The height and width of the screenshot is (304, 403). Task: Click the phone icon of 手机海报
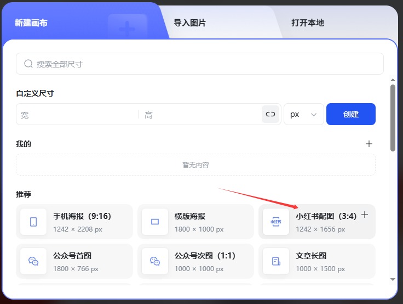pos(33,222)
